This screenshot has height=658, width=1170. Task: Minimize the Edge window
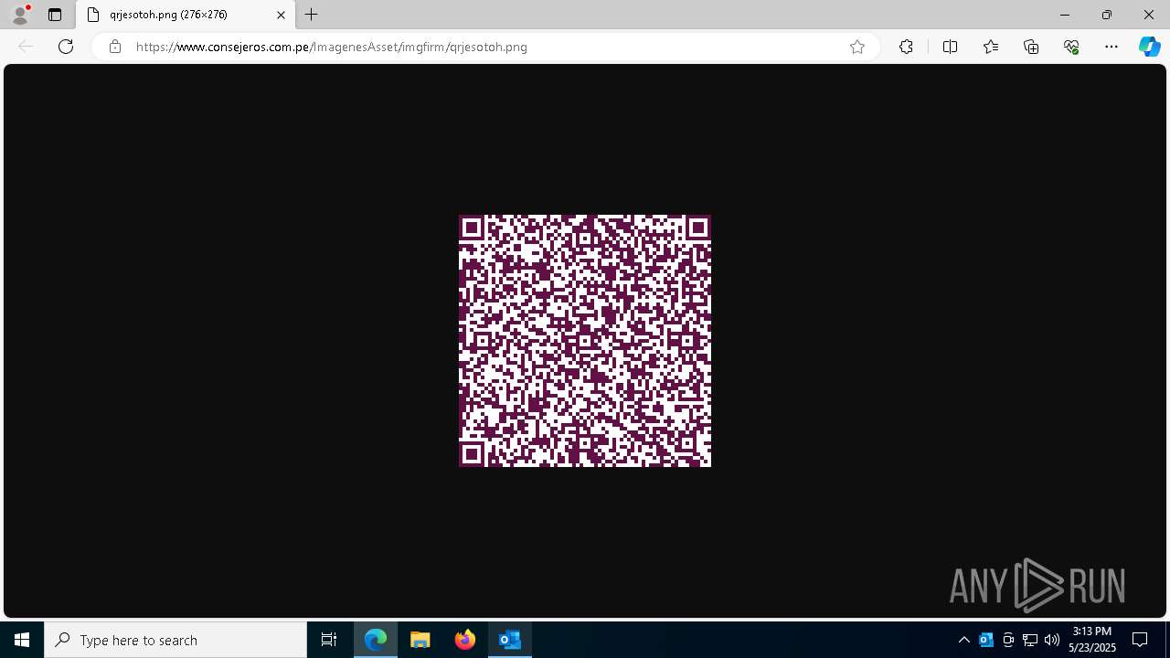pyautogui.click(x=1064, y=15)
